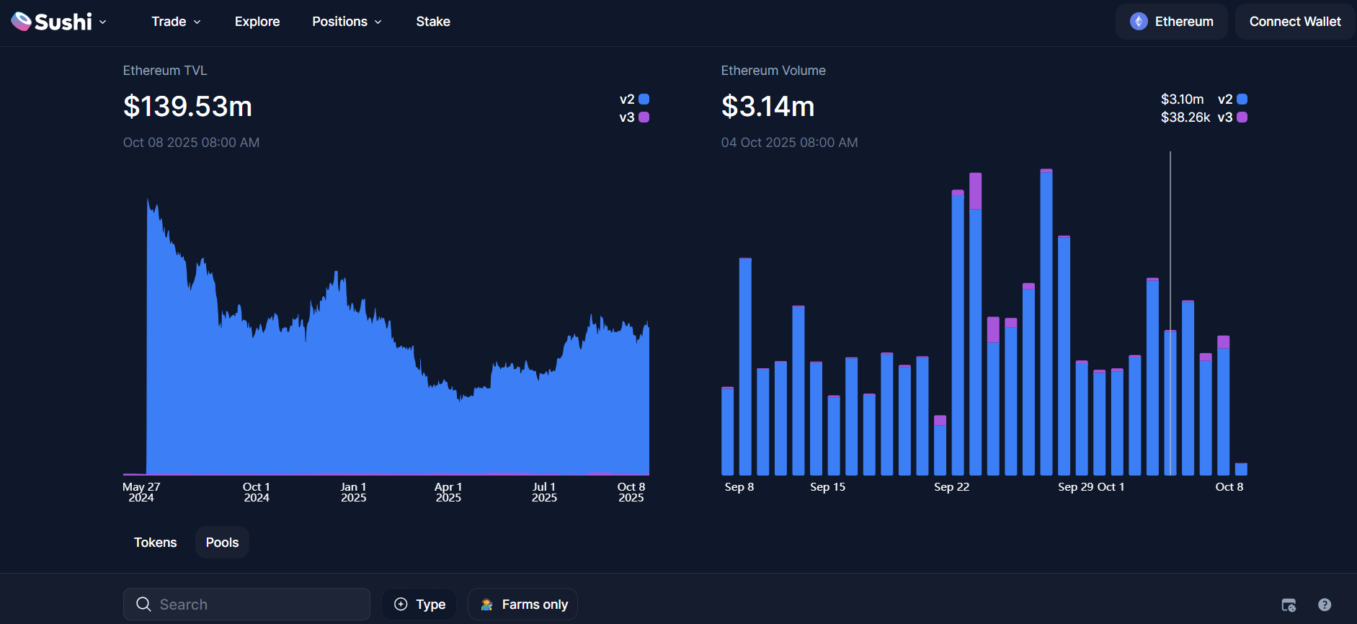Screen dimensions: 1357x624
Task: Click the farmer icon on Farms only
Action: click(487, 604)
